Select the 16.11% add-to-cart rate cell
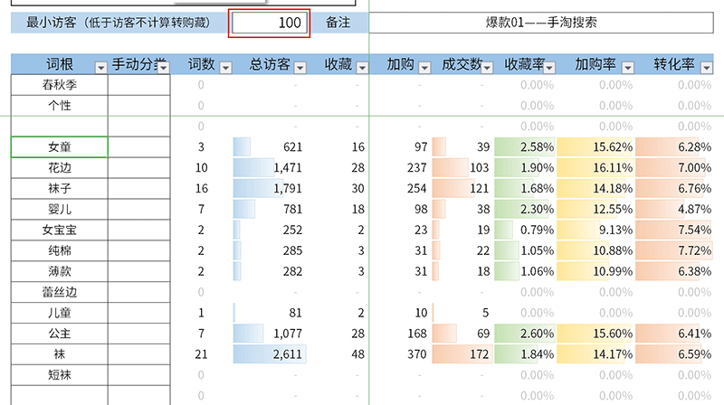Viewport: 724px width, 405px height. 595,167
